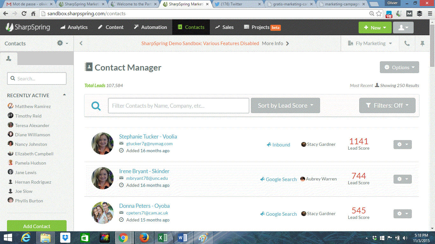
Task: Open the Contacts panel settings gear
Action: pyautogui.click(x=60, y=43)
